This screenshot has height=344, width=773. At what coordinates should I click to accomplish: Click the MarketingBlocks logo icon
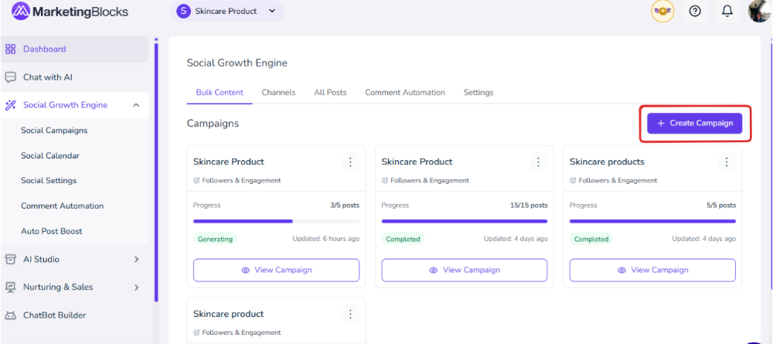(21, 12)
